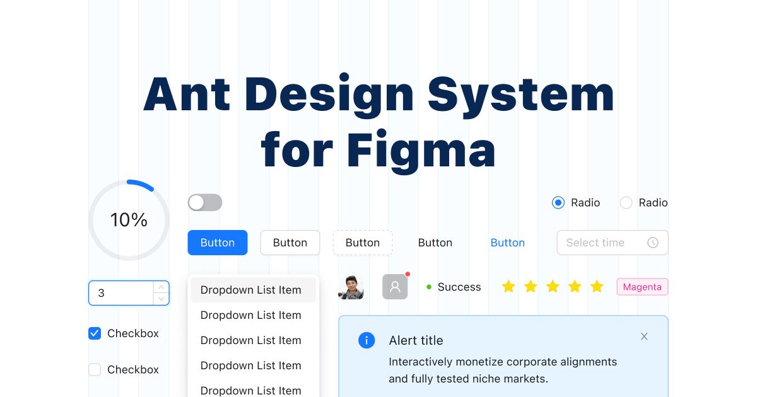Click the user placeholder avatar icon
The image size is (757, 397).
pyautogui.click(x=395, y=286)
